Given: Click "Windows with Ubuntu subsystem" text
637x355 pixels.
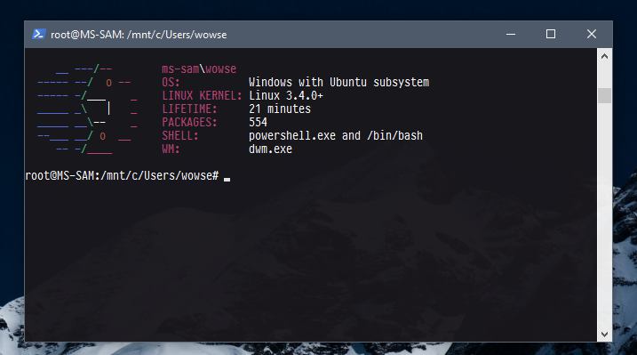Looking at the screenshot, I should click(338, 82).
